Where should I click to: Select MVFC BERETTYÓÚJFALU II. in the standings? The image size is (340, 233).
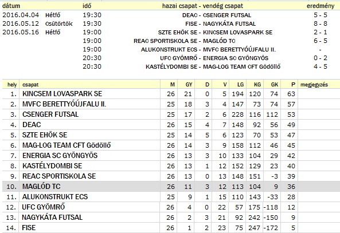click(x=64, y=104)
